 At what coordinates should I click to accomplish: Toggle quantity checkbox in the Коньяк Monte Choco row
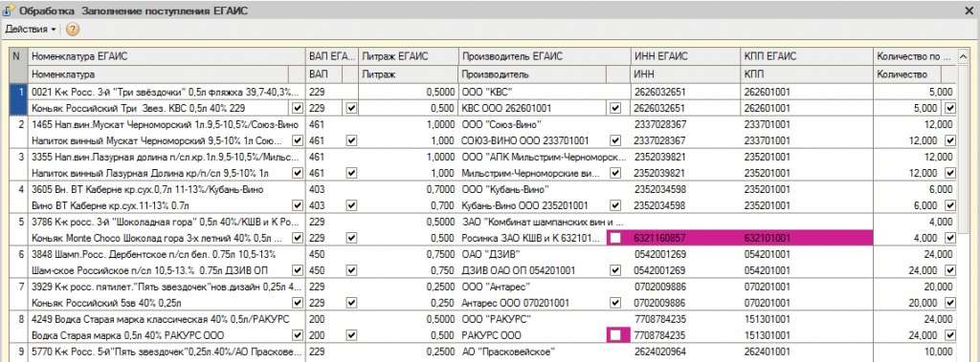(950, 238)
